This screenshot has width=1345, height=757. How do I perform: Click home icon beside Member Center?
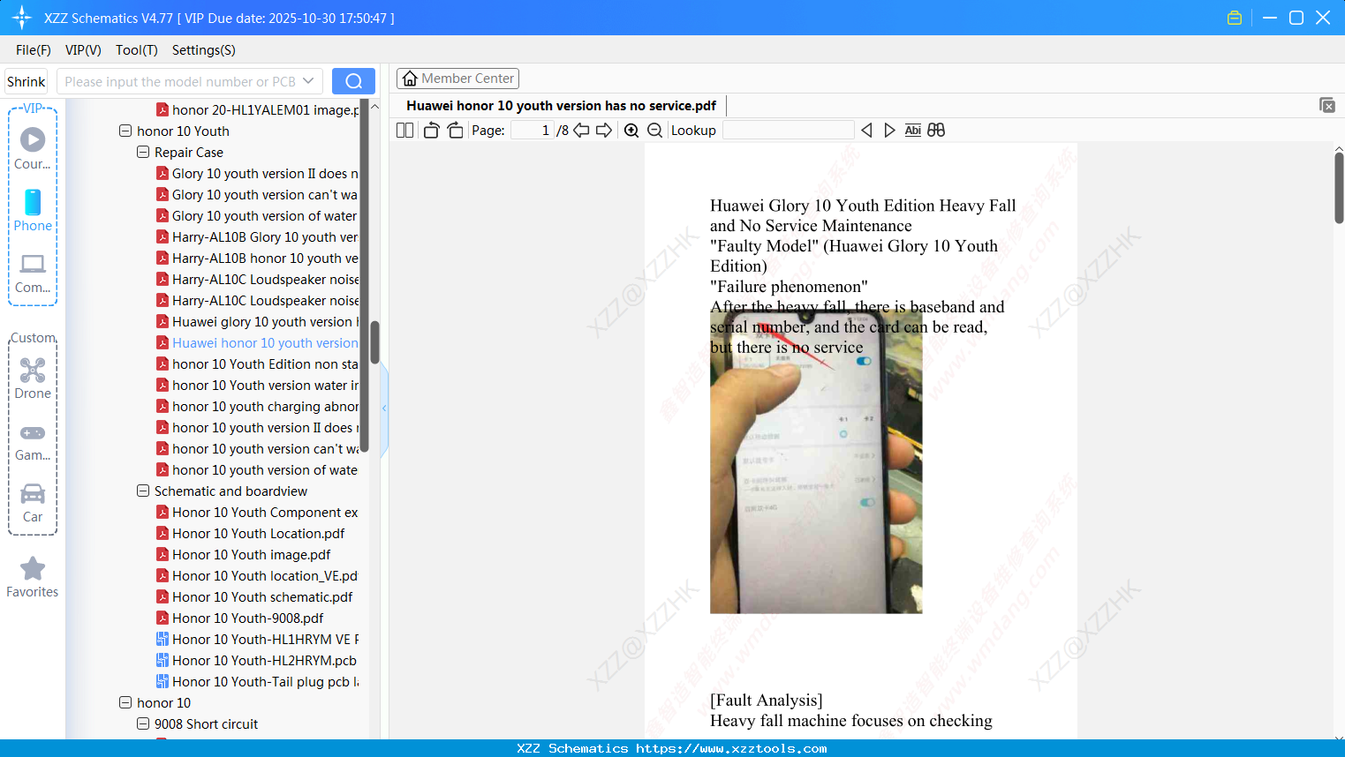410,79
